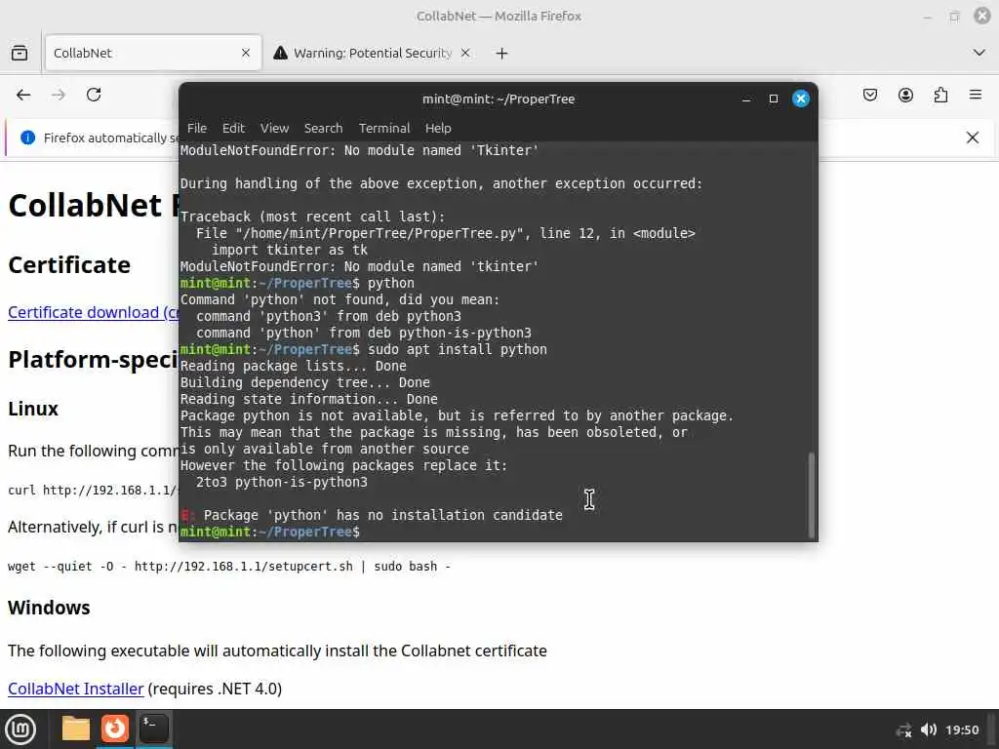999x749 pixels.
Task: Expand the list all tabs chevron
Action: click(x=979, y=53)
